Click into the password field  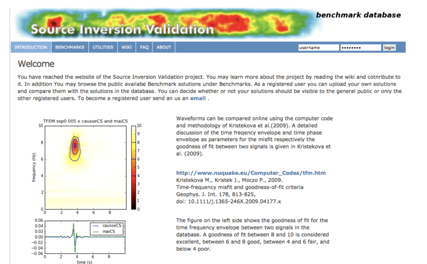coord(360,48)
